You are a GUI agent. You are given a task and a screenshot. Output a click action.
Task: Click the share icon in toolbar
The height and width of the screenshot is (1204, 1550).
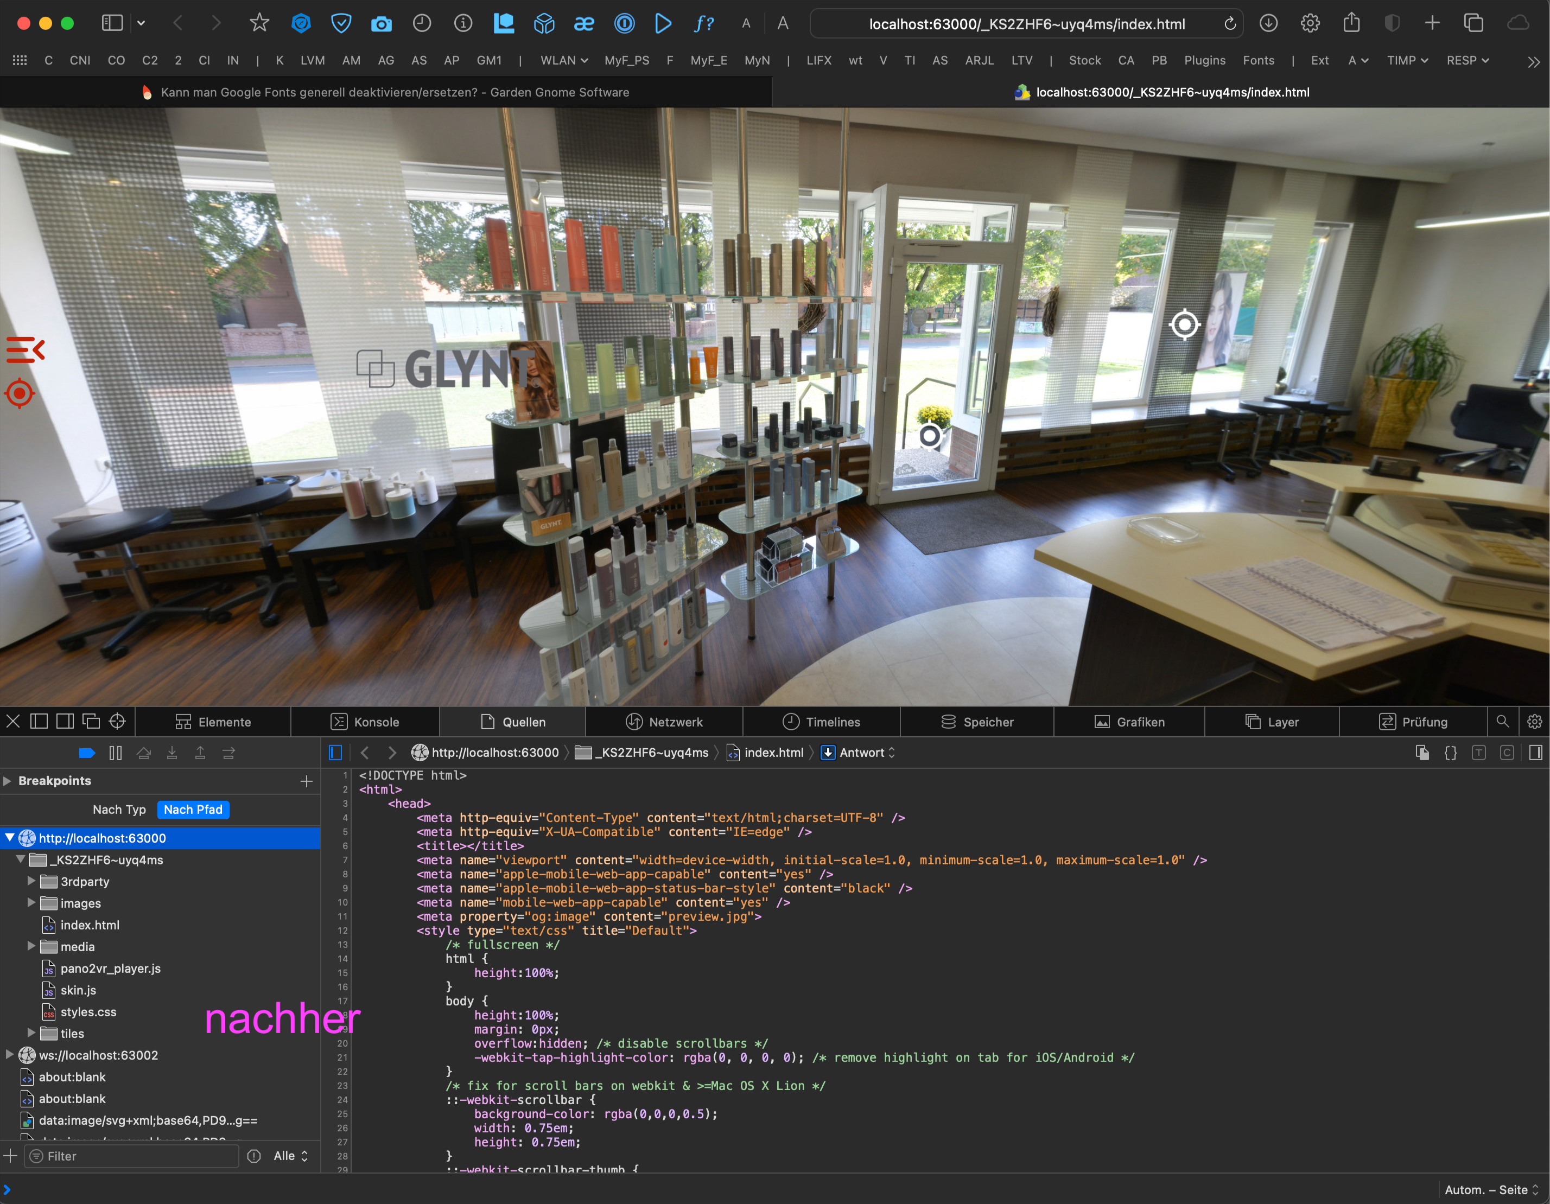click(1352, 23)
